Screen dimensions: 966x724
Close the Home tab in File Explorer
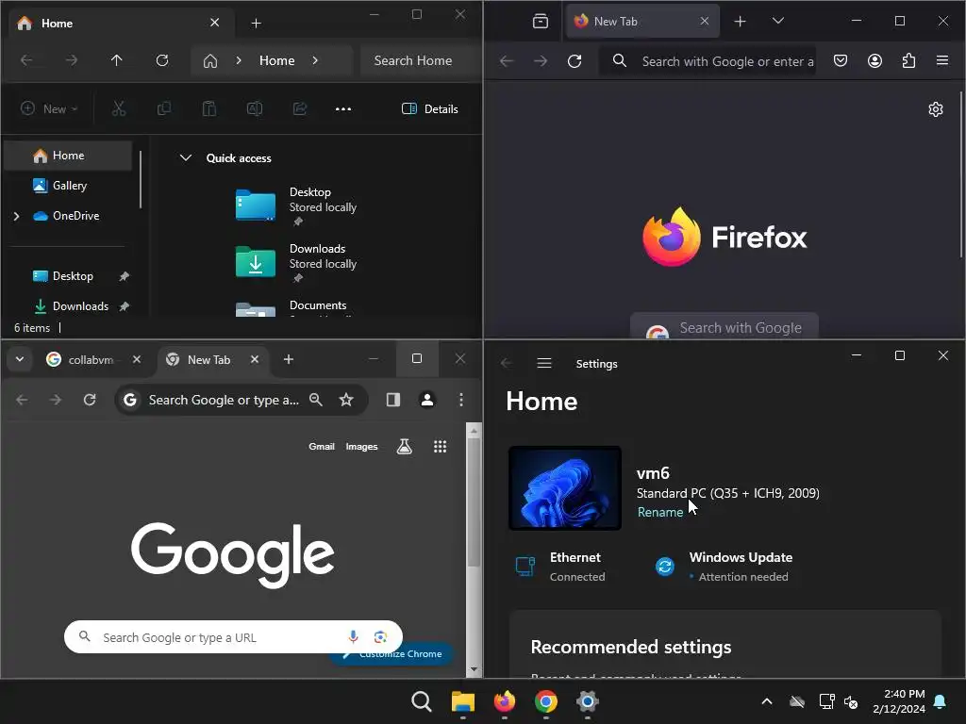coord(214,23)
